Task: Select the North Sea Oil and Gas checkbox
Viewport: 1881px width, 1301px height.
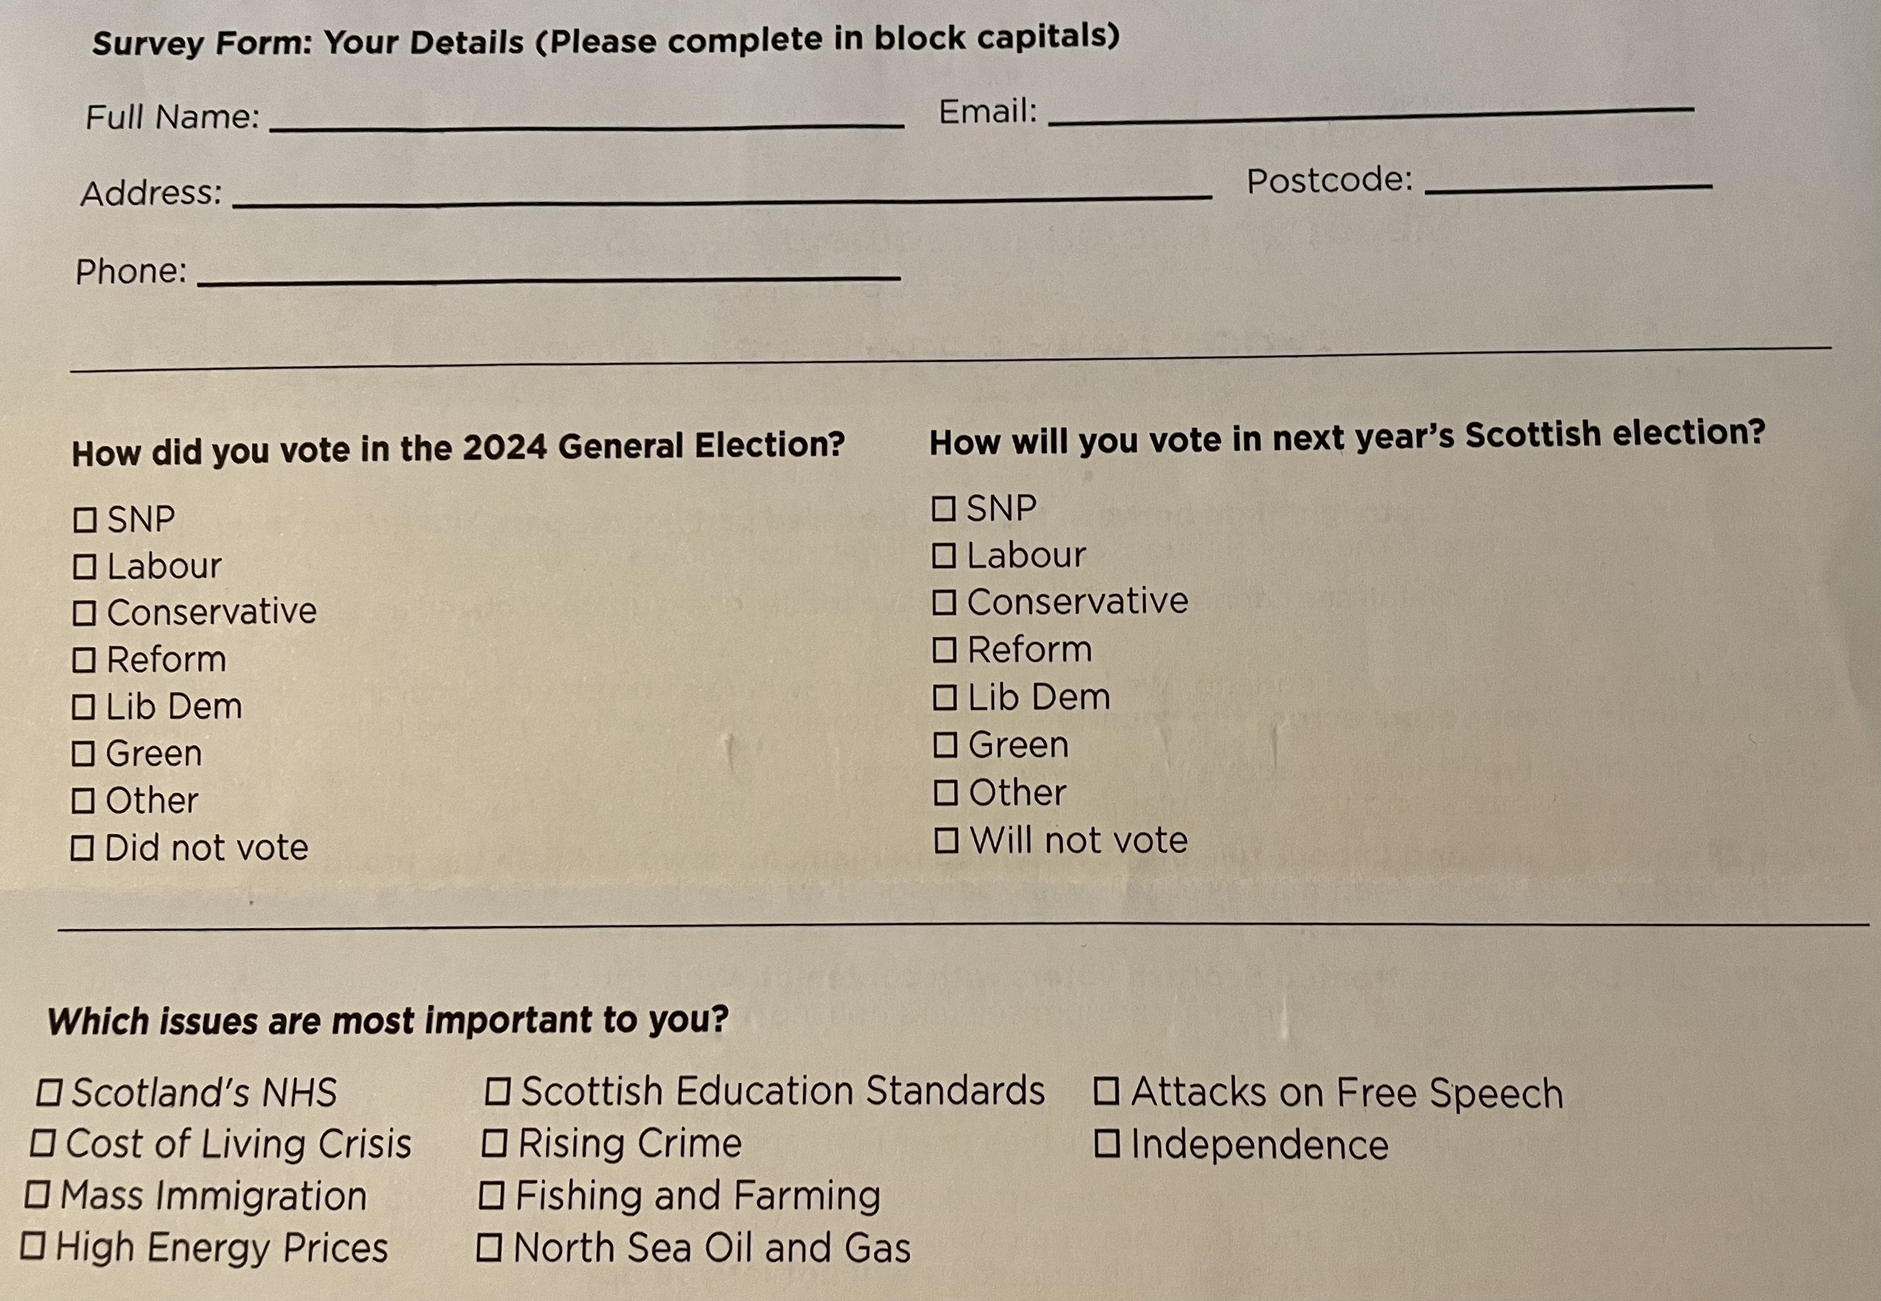Action: pos(489,1246)
